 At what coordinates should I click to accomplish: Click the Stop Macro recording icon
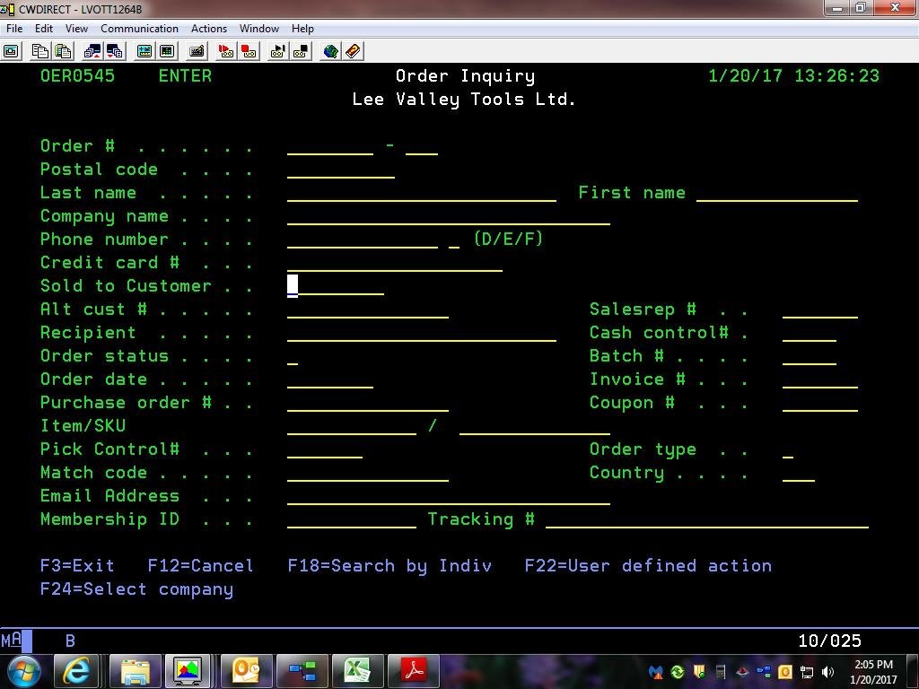pos(249,51)
